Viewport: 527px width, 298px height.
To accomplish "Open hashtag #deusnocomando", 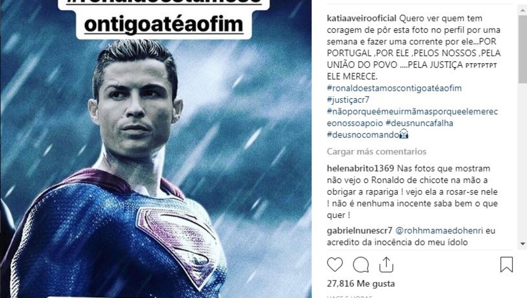I will 363,135.
